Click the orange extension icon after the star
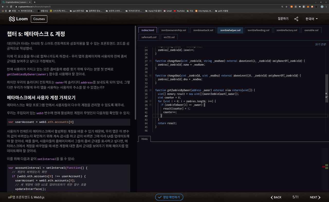The height and width of the screenshot is (202, 329). click(291, 6)
